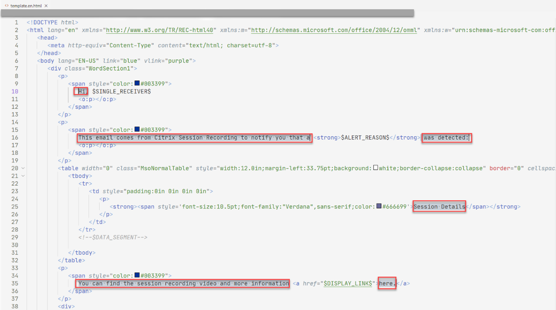Click the #003399 color preview on line 15

pos(136,130)
